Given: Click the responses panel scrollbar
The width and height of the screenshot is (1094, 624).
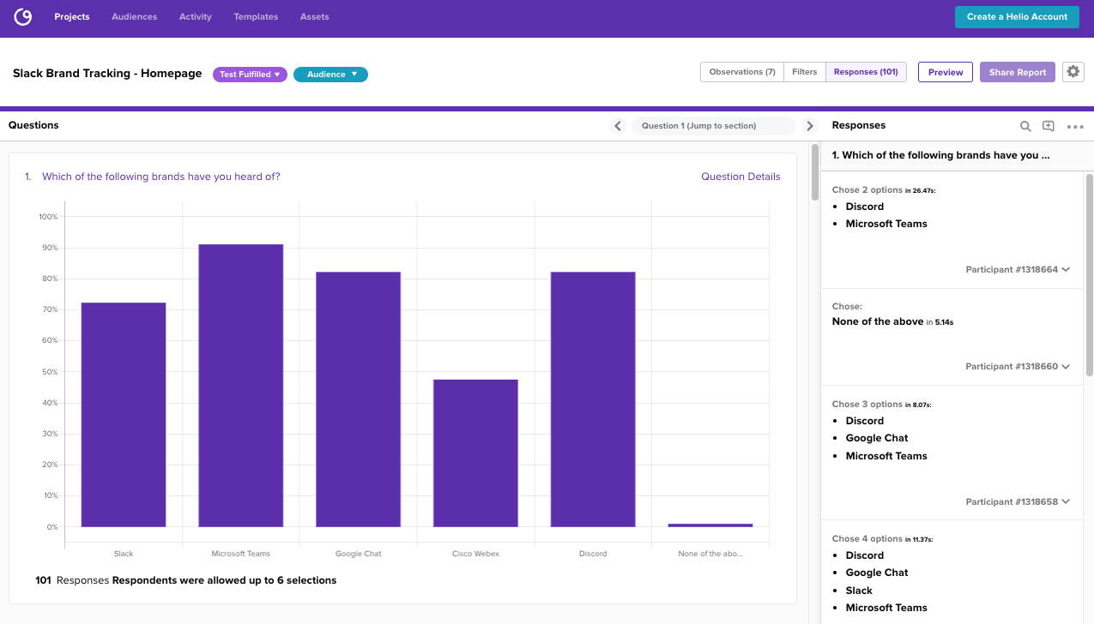Looking at the screenshot, I should pos(1089,274).
